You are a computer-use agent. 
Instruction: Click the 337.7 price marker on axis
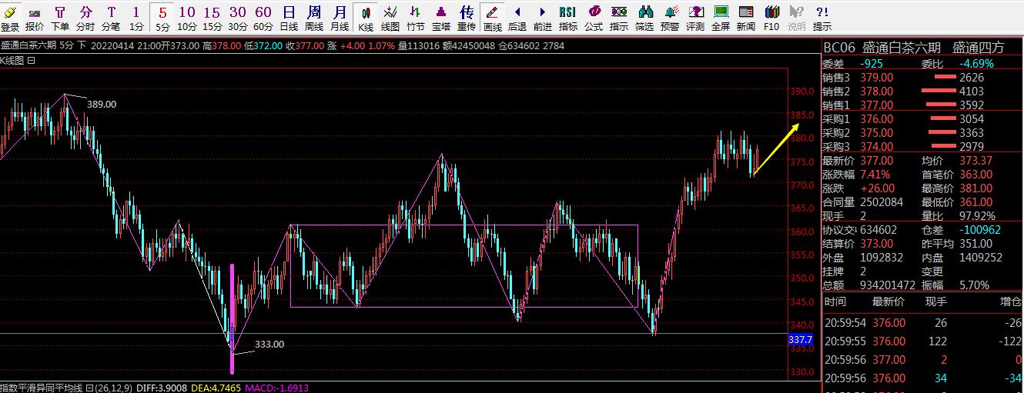coord(801,339)
